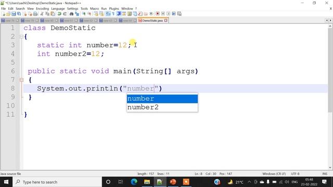
Task: Toggle synchronized vertical scrolling icon
Action: point(96,14)
